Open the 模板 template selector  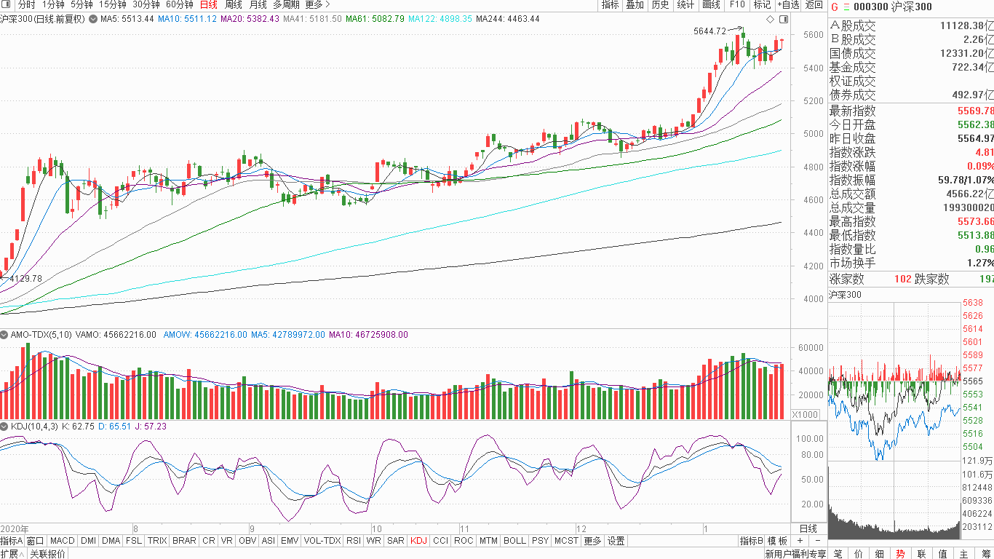[777, 541]
